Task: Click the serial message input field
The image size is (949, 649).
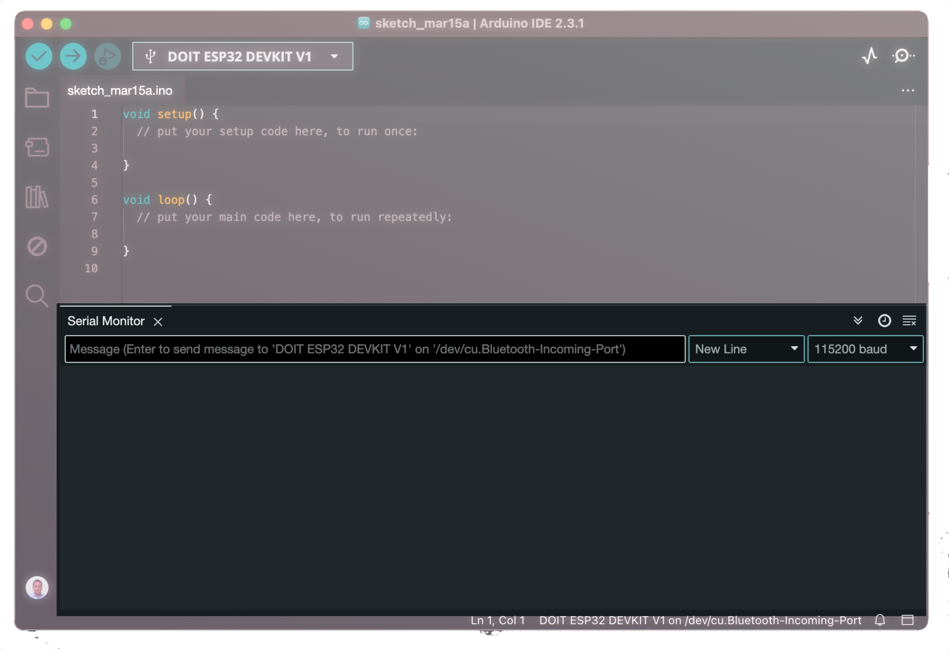Action: pos(375,349)
